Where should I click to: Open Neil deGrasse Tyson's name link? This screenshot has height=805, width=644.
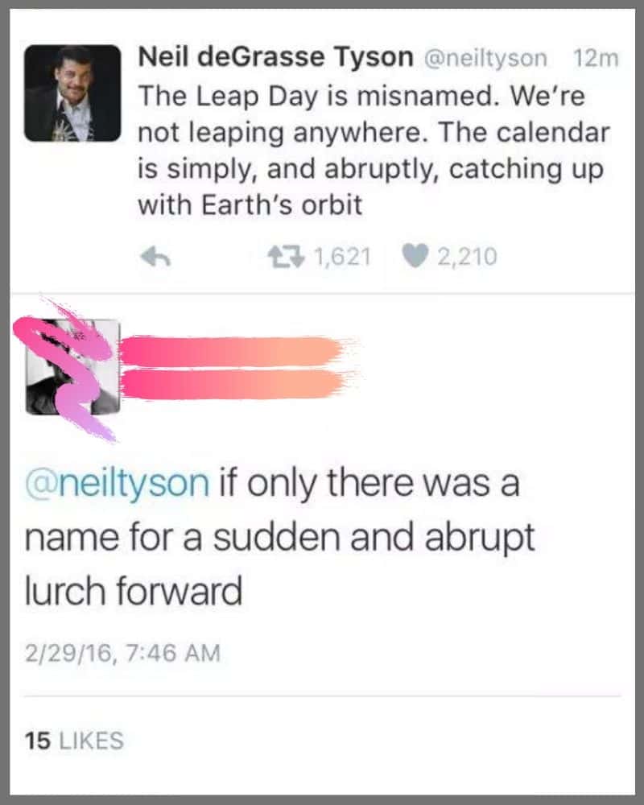[x=274, y=56]
